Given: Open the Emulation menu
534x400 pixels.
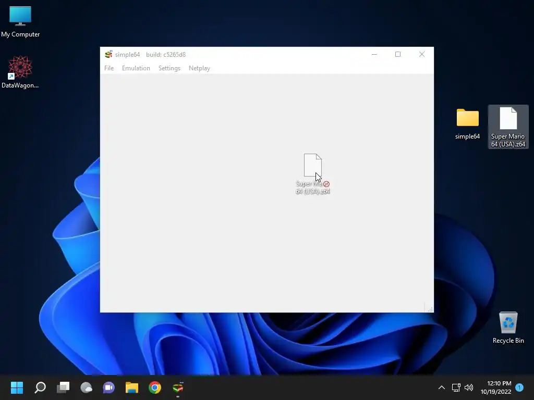Looking at the screenshot, I should [x=136, y=68].
